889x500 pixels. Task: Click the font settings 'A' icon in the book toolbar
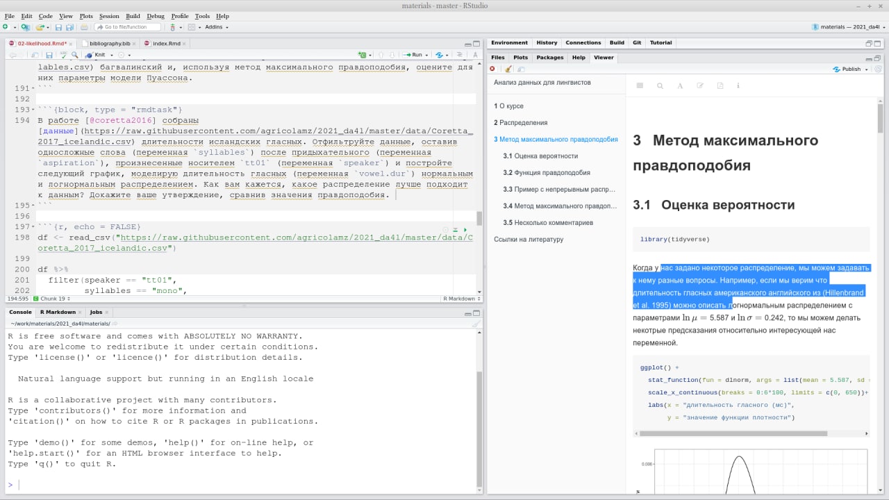679,85
